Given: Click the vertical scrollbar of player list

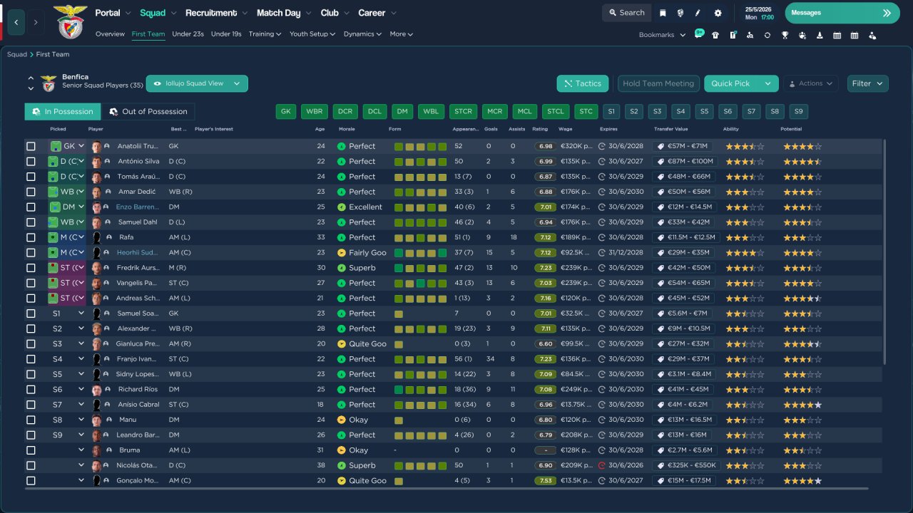Looking at the screenshot, I should point(884,249).
